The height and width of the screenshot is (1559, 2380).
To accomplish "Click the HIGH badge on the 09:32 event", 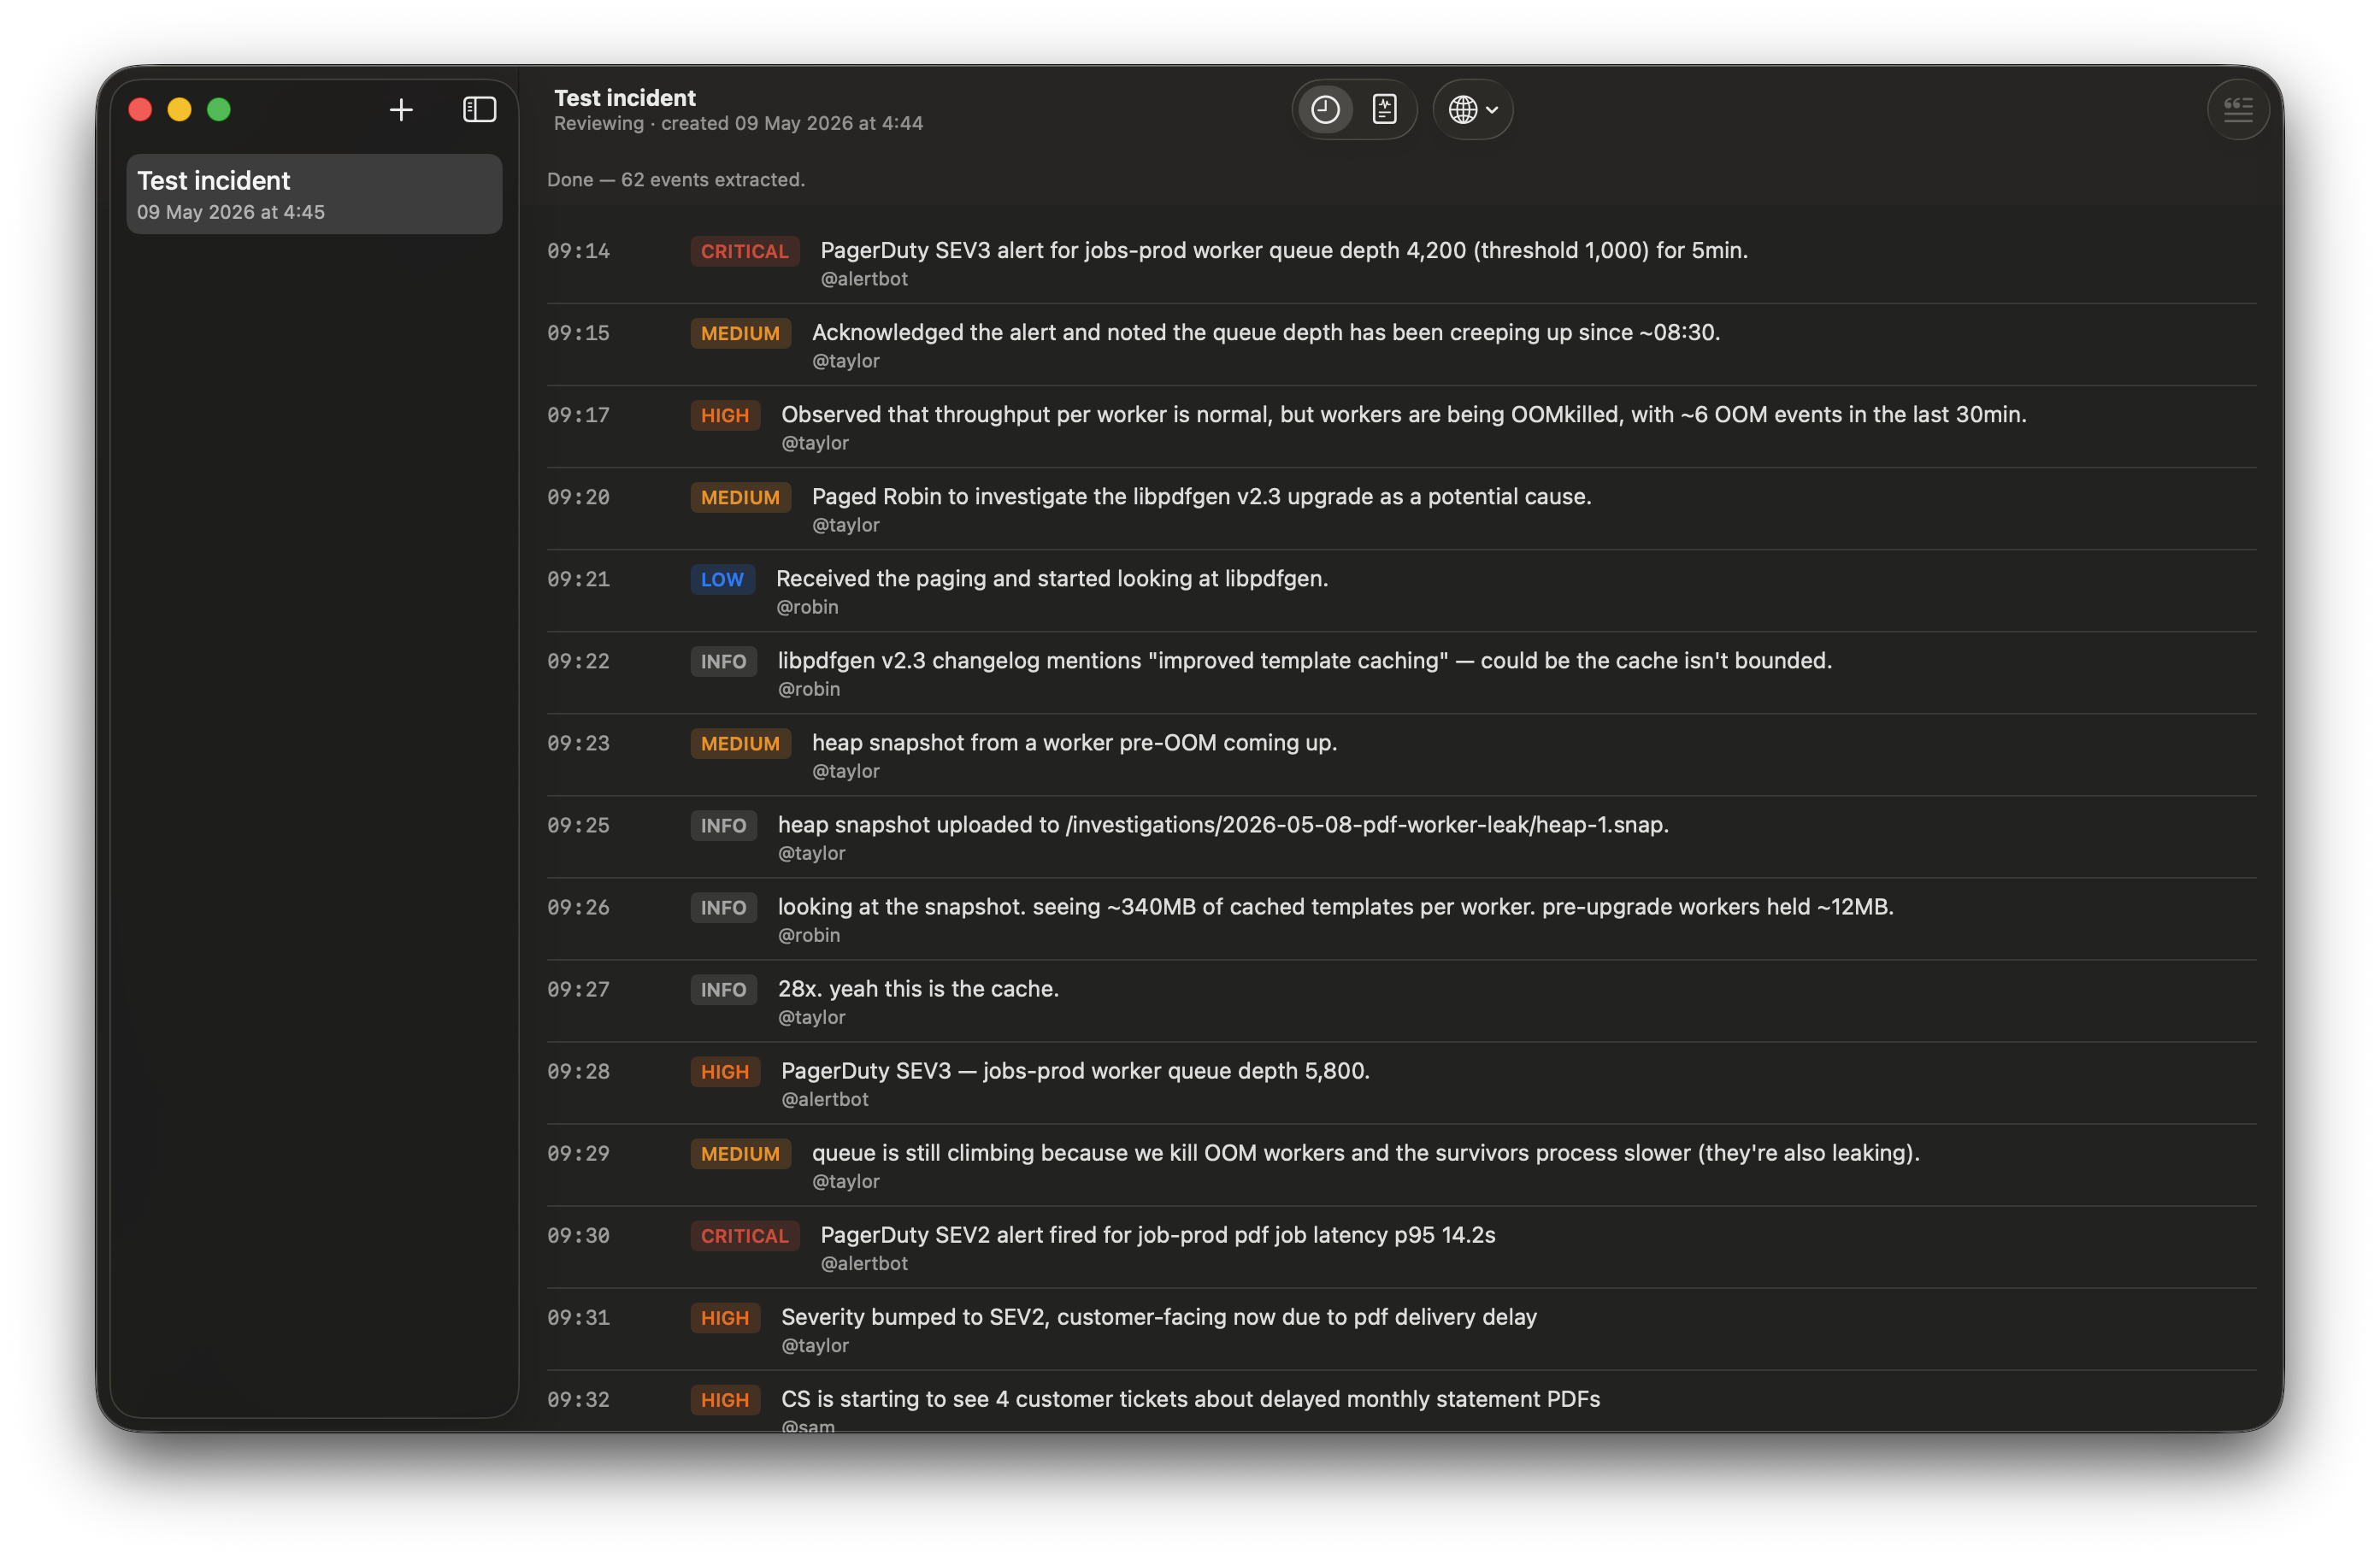I will (x=724, y=1399).
